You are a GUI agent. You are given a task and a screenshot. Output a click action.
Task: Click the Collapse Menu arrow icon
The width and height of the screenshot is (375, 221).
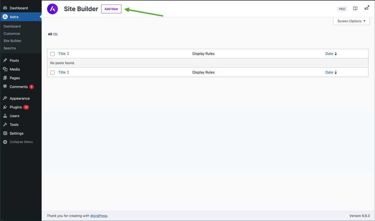pos(5,142)
